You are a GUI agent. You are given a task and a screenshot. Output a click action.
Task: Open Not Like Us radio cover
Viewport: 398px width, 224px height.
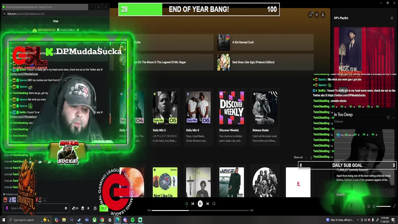165,182
